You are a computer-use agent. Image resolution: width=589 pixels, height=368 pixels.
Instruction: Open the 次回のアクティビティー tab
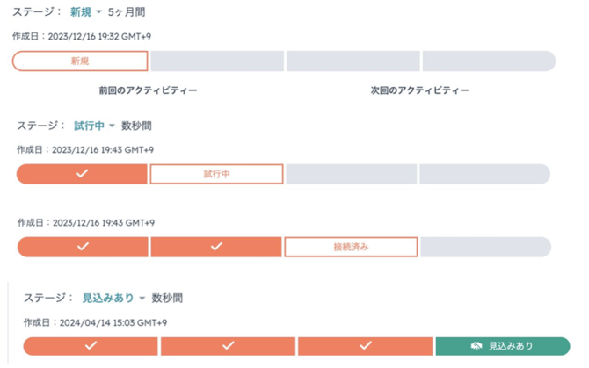(419, 90)
